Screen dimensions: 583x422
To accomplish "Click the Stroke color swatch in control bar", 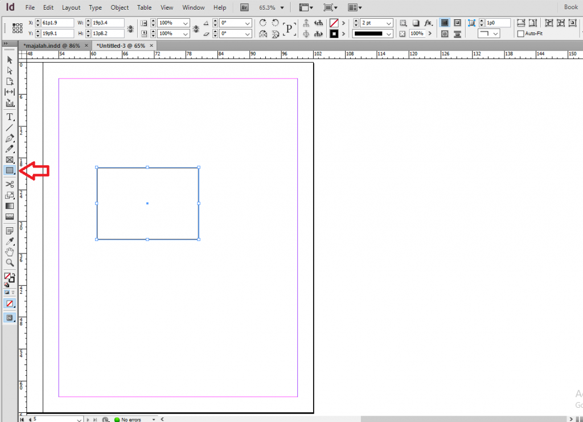I will tap(334, 34).
